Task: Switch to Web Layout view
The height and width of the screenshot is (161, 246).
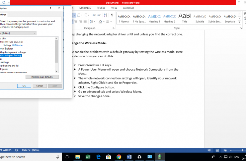Action: point(225,150)
